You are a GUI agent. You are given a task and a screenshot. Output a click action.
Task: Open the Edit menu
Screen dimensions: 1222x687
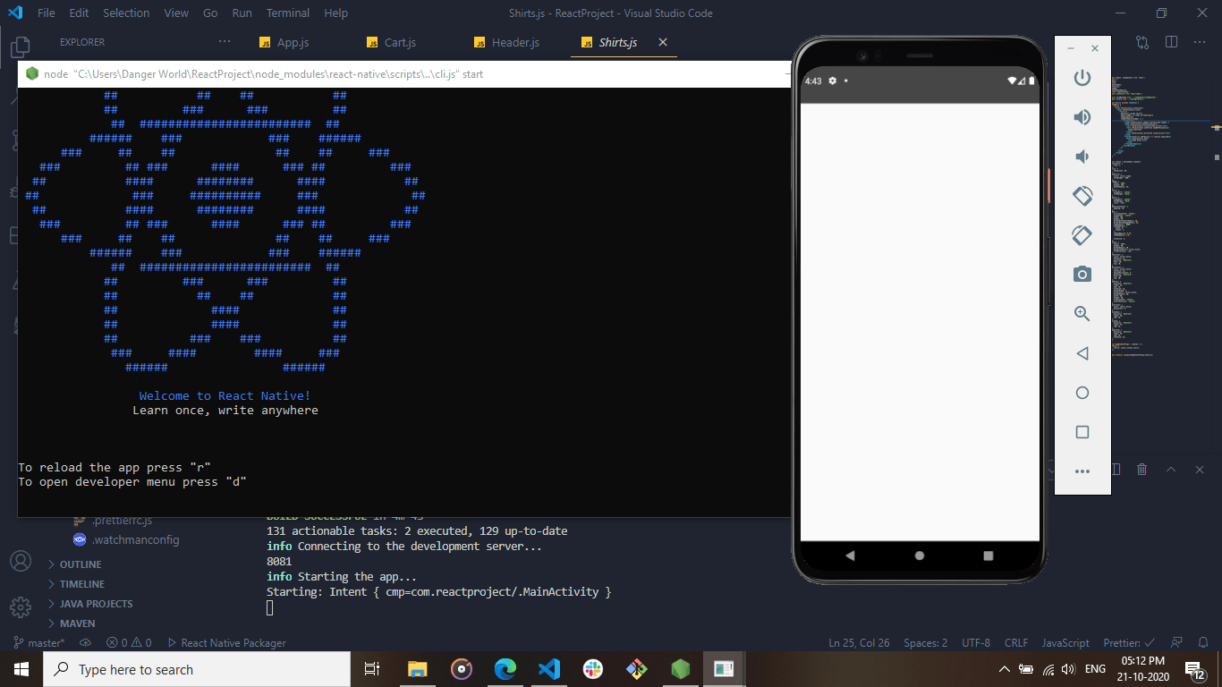click(x=79, y=13)
